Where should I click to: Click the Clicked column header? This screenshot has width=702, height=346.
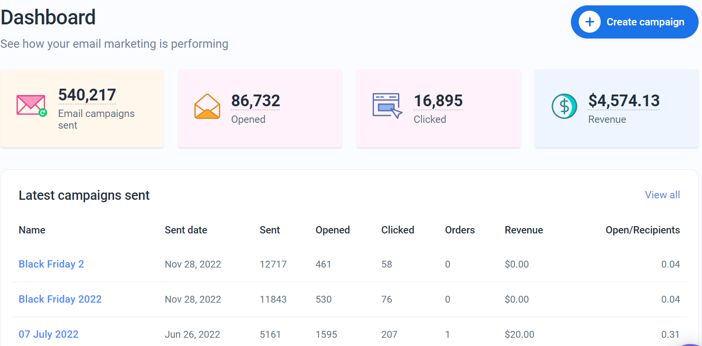click(x=398, y=230)
